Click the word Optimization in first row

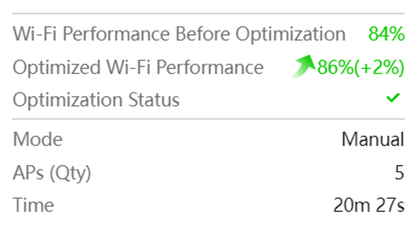[291, 34]
